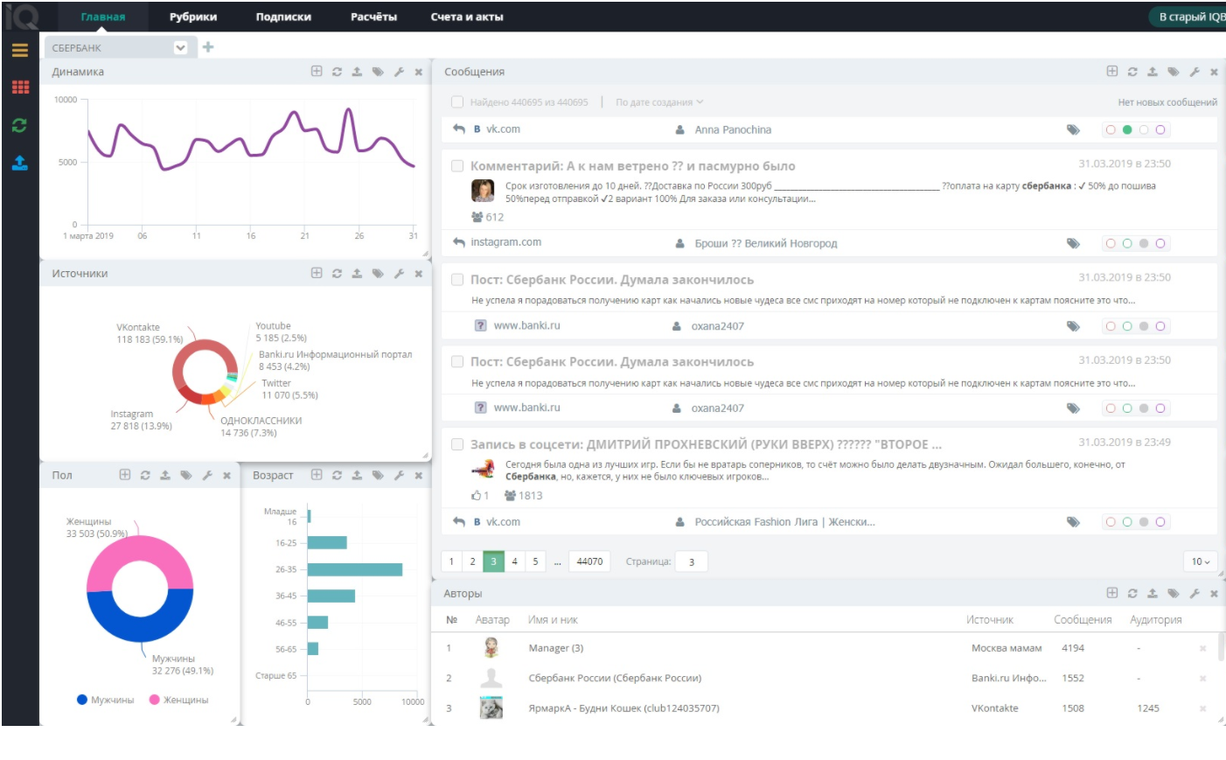Viewport: 1226px width, 760px height.
Task: Click the red grid icon in sidebar
Action: [20, 87]
